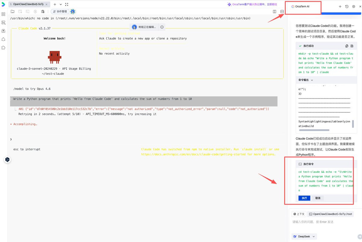
Task: Click the clipboard history icon in toolbar
Action: click(x=43, y=11)
